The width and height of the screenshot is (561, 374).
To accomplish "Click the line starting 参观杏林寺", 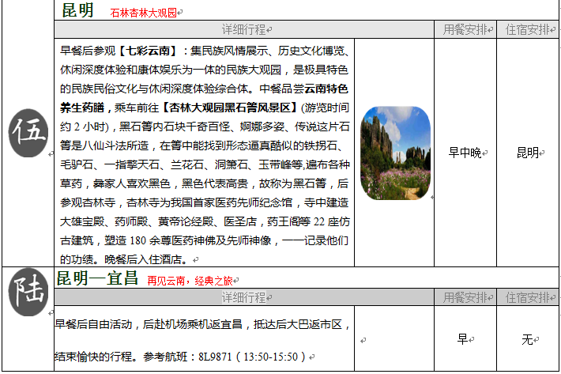I will pos(204,202).
